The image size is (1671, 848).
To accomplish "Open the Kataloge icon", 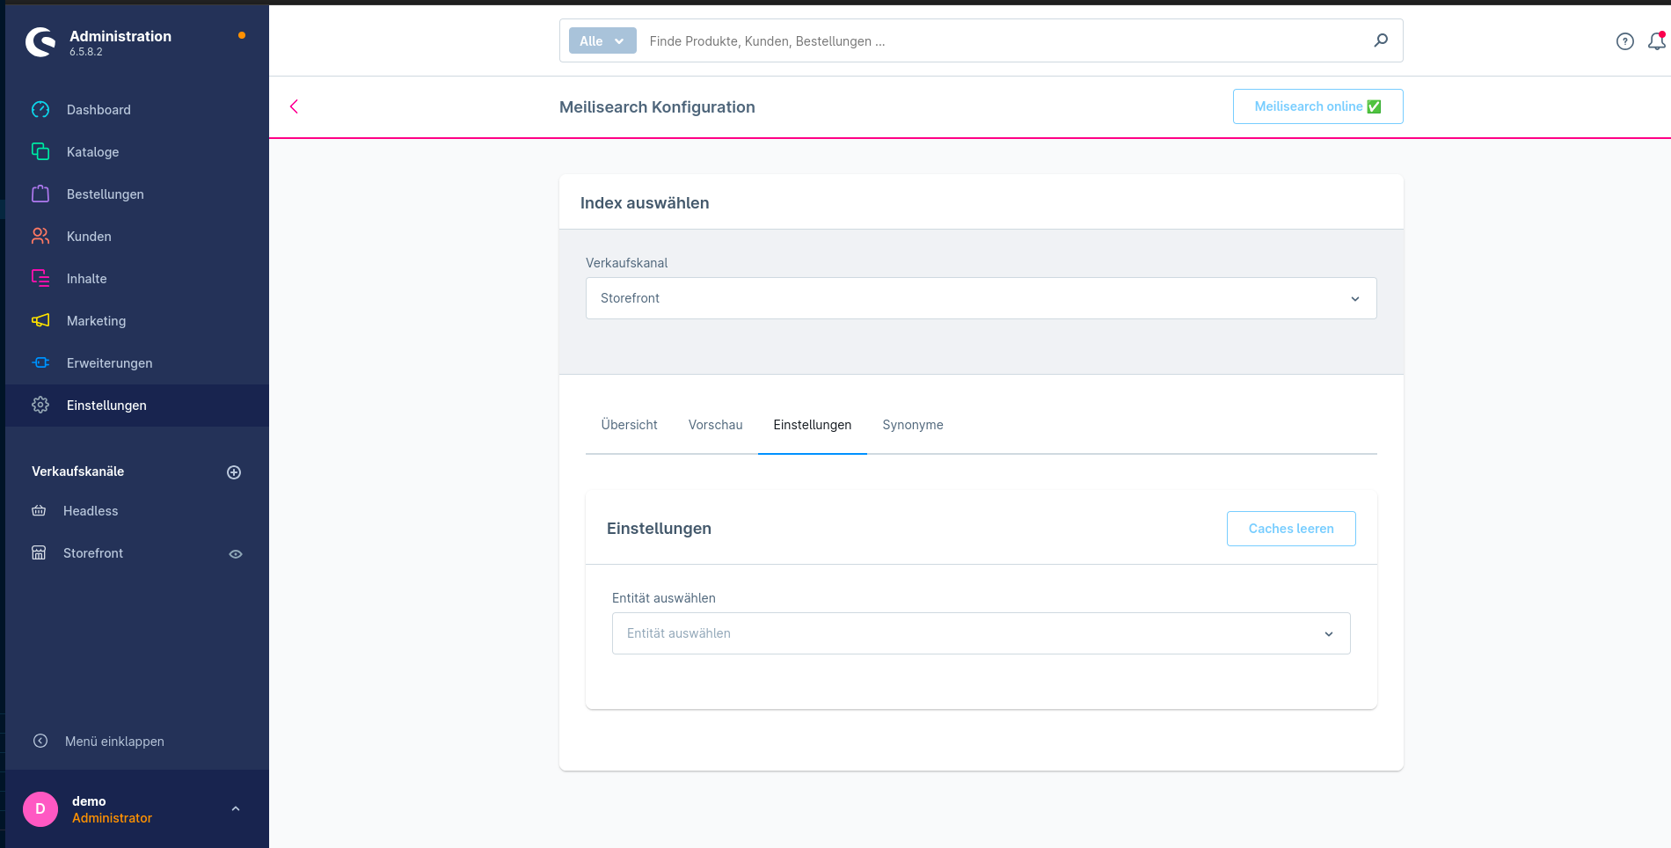I will [40, 152].
